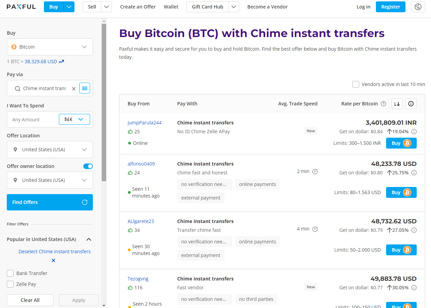Toggle Vendors active in last 10 min
The width and height of the screenshot is (431, 308).
click(356, 84)
